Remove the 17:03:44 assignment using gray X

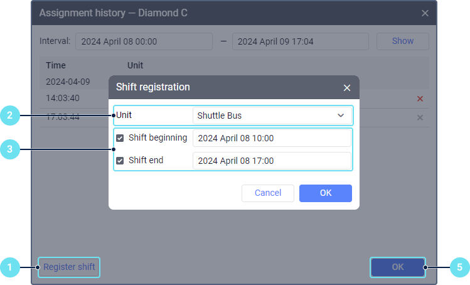click(420, 117)
